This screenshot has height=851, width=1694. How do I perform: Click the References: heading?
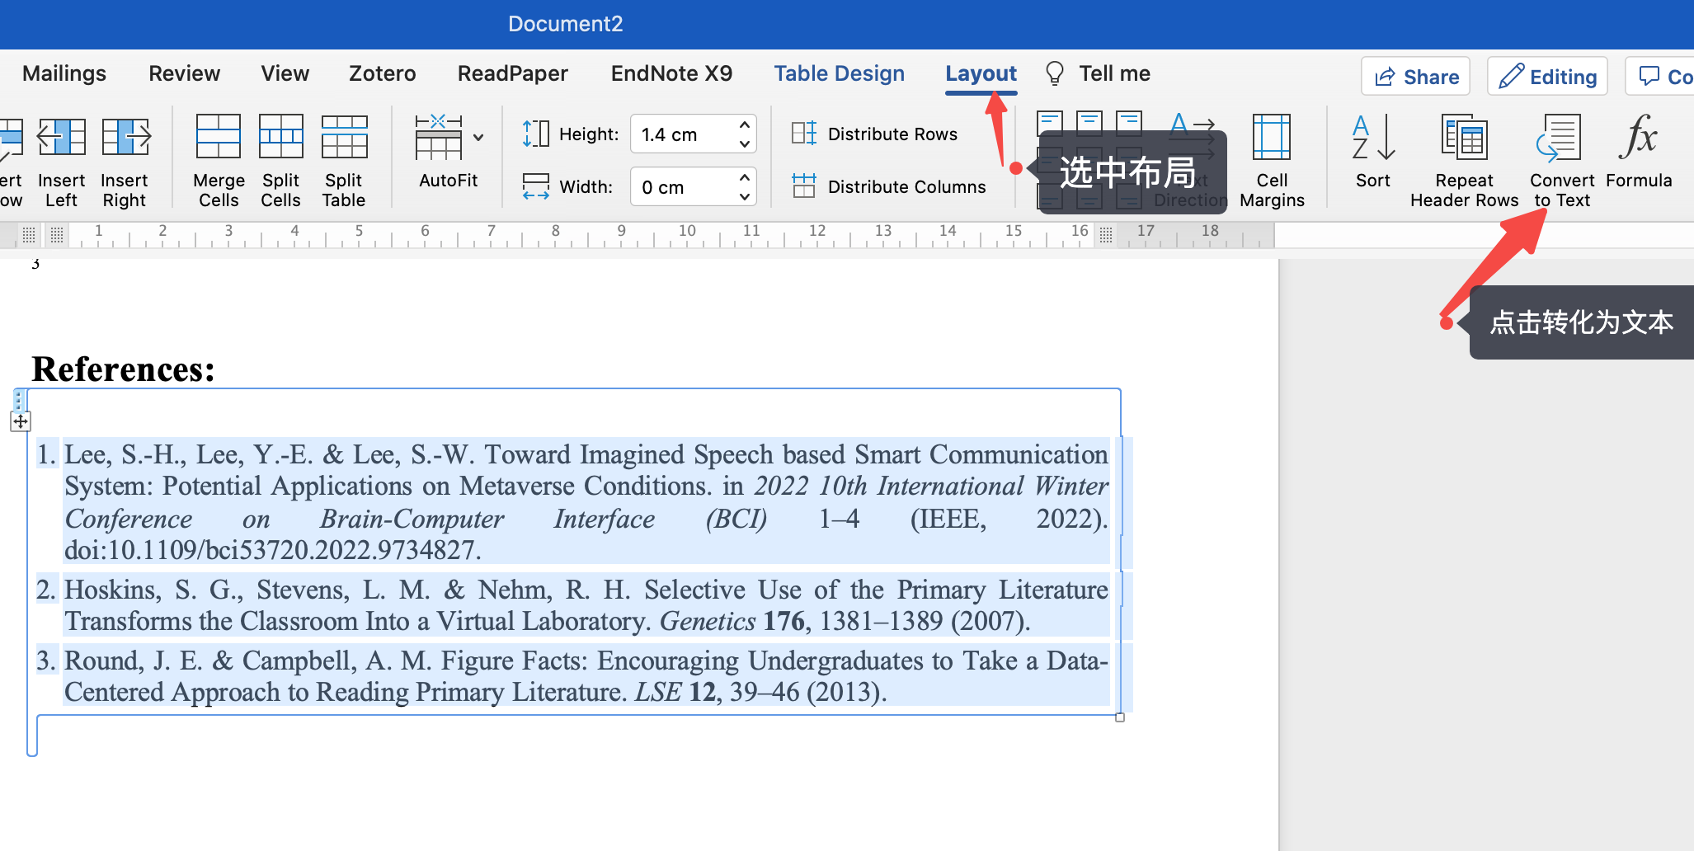tap(124, 369)
